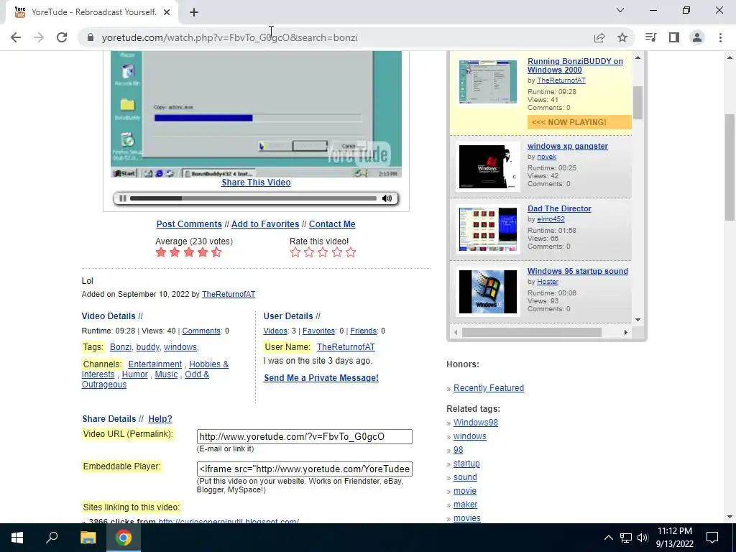This screenshot has height=552, width=736.
Task: Open File Explorer from the taskbar
Action: click(x=88, y=538)
